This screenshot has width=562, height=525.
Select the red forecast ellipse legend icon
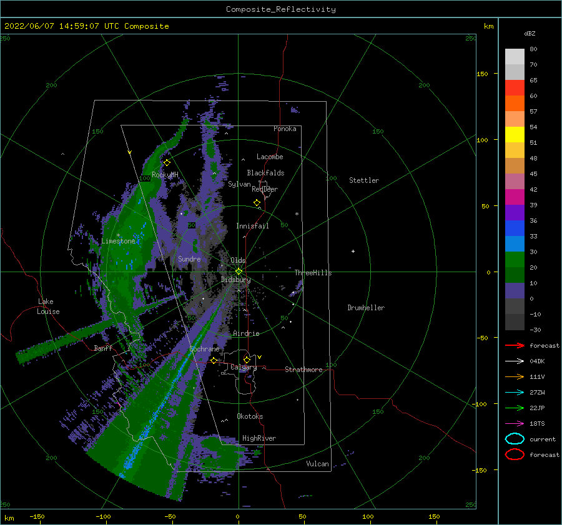tap(515, 454)
